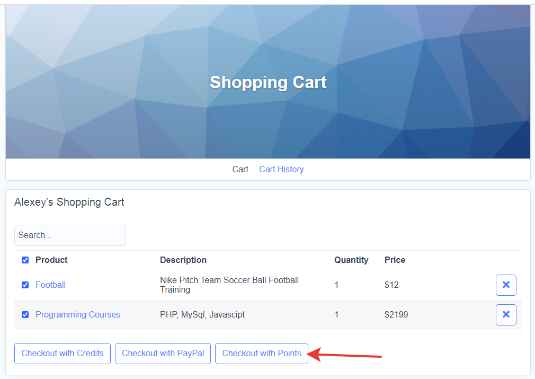Focus the cart Search input field
535x379 pixels.
click(x=70, y=235)
